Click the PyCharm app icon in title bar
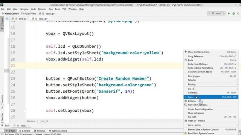 [2, 5]
